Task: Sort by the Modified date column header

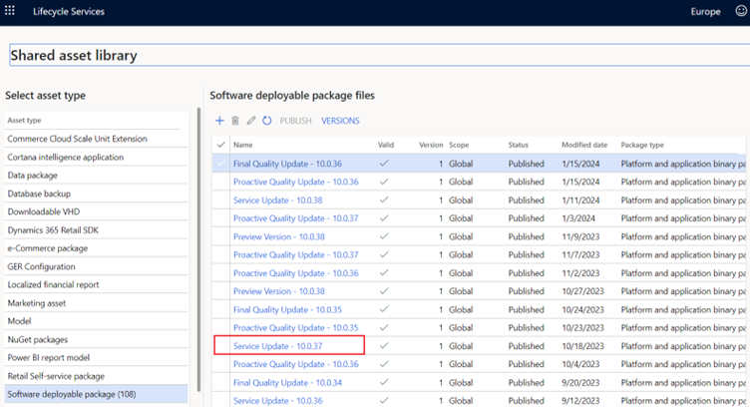Action: [584, 145]
